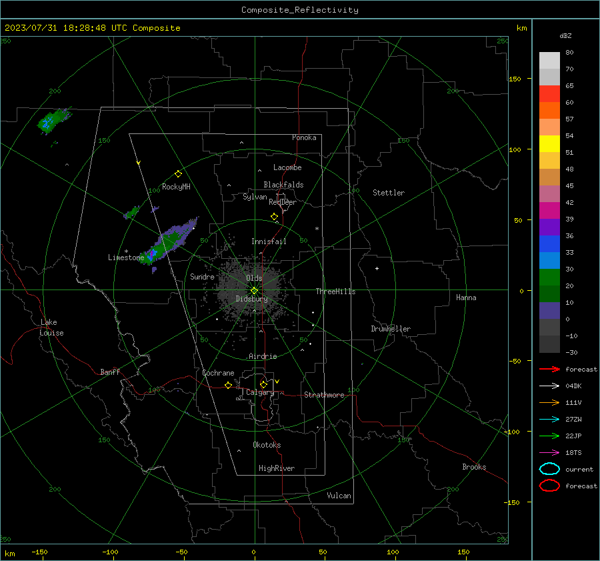Click the small green echo west of RockyMH
Image resolution: width=600 pixels, height=561 pixels.
point(131,213)
